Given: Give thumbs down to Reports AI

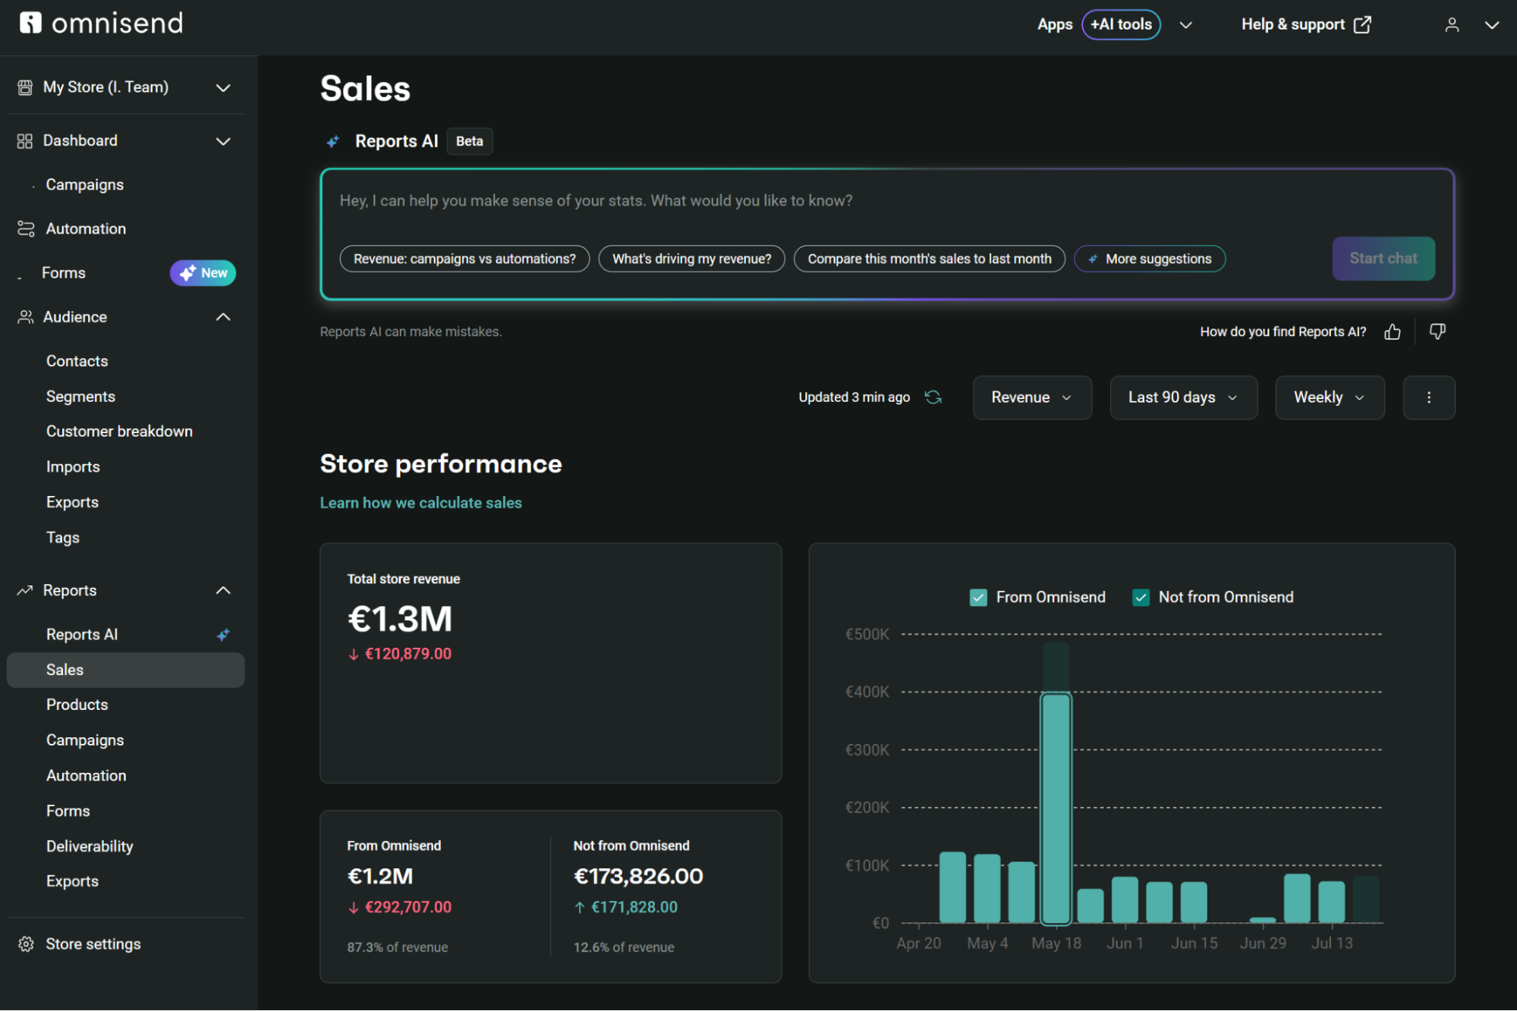Looking at the screenshot, I should 1437,331.
